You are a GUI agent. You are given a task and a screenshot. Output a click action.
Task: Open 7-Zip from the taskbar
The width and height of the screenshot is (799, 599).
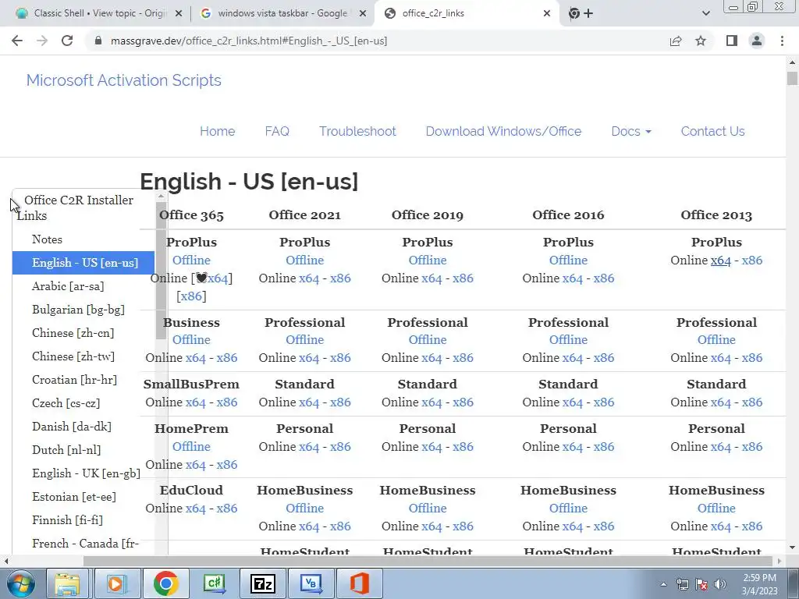point(263,583)
